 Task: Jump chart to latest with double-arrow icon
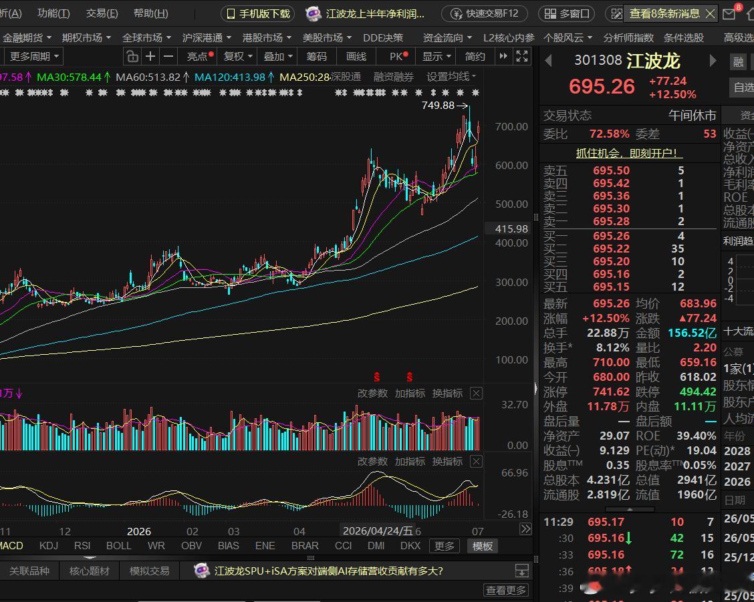click(x=525, y=529)
